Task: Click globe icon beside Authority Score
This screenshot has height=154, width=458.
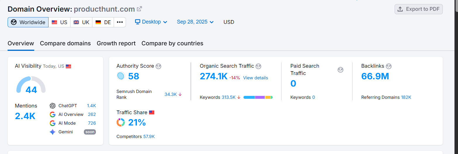Action: tap(158, 66)
